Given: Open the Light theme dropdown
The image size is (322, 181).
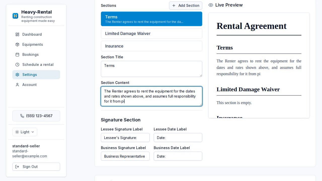Looking at the screenshot, I should (25, 132).
